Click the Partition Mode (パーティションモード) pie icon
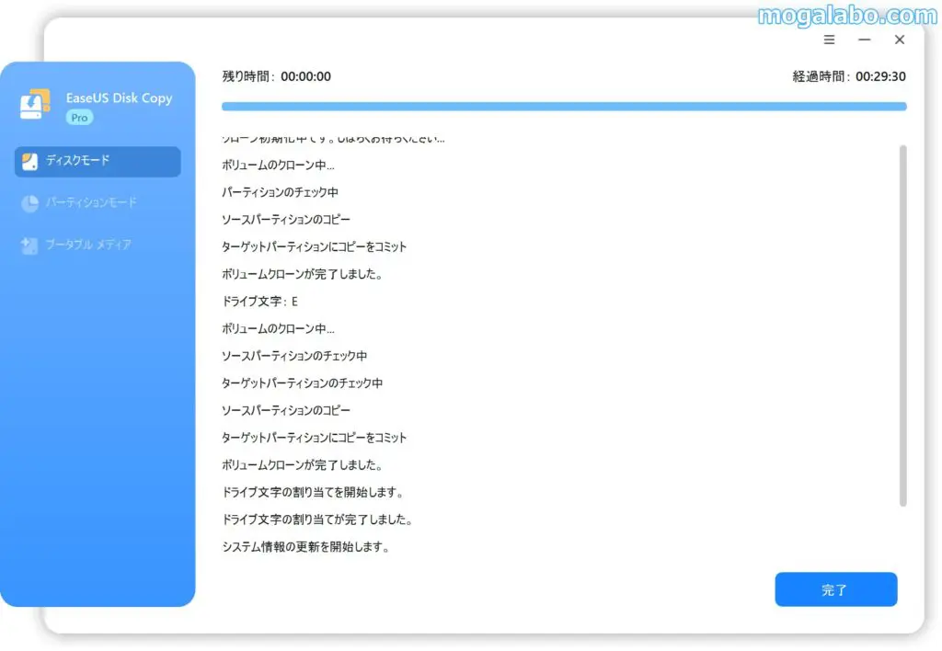The width and height of the screenshot is (942, 651). [29, 202]
